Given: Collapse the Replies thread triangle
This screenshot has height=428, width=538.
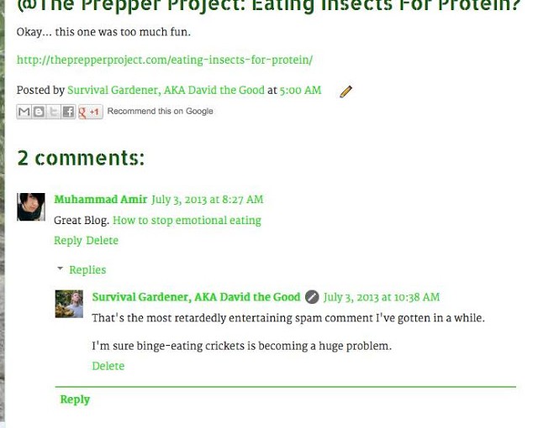Looking at the screenshot, I should click(61, 269).
